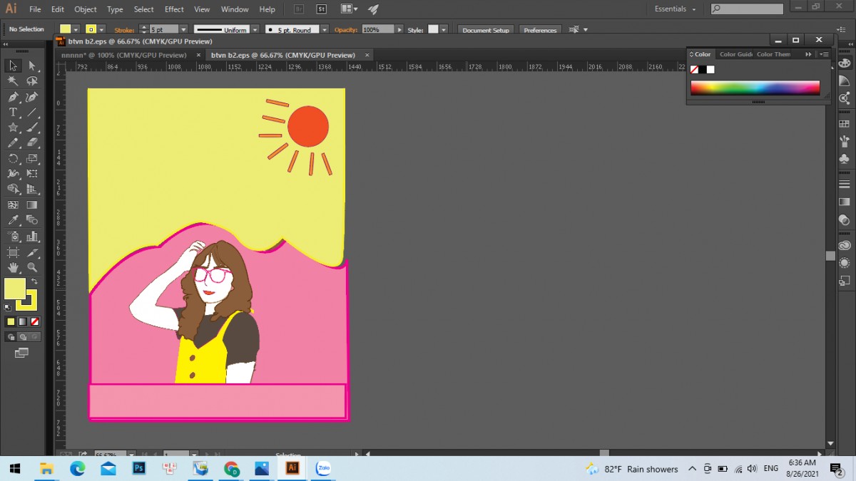Viewport: 856px width, 481px height.
Task: Select the Direct Selection tool
Action: pos(32,66)
